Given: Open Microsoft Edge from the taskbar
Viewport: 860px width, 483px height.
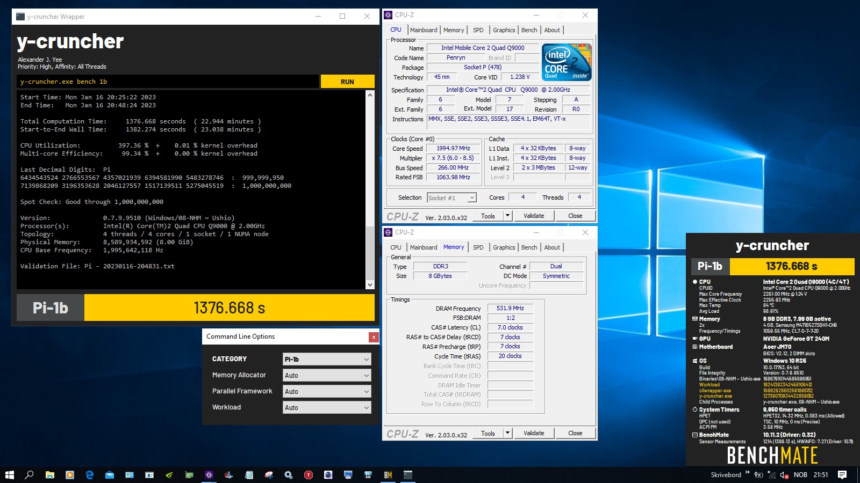Looking at the screenshot, I should 89,475.
